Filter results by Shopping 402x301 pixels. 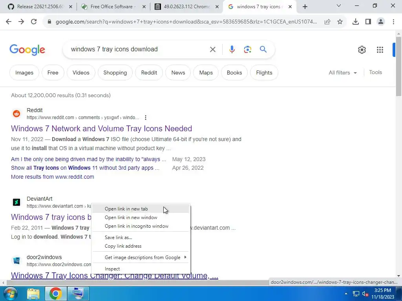115,73
